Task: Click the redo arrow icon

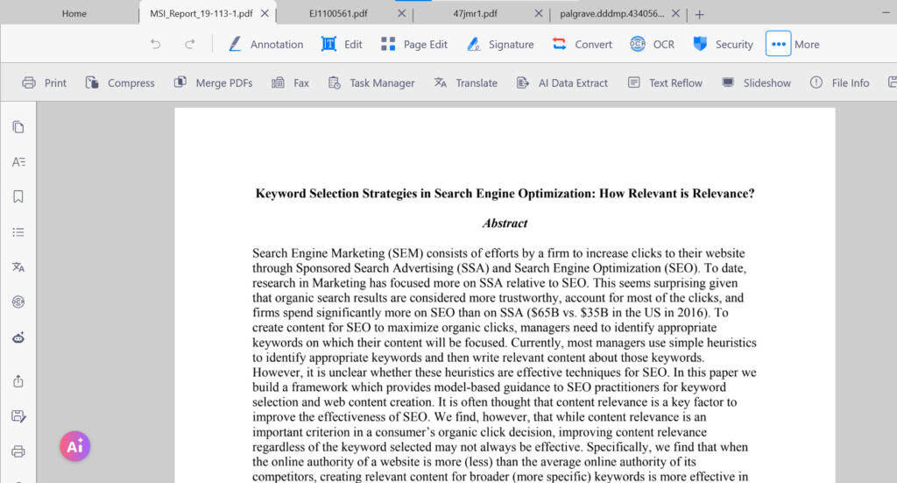Action: pyautogui.click(x=190, y=44)
